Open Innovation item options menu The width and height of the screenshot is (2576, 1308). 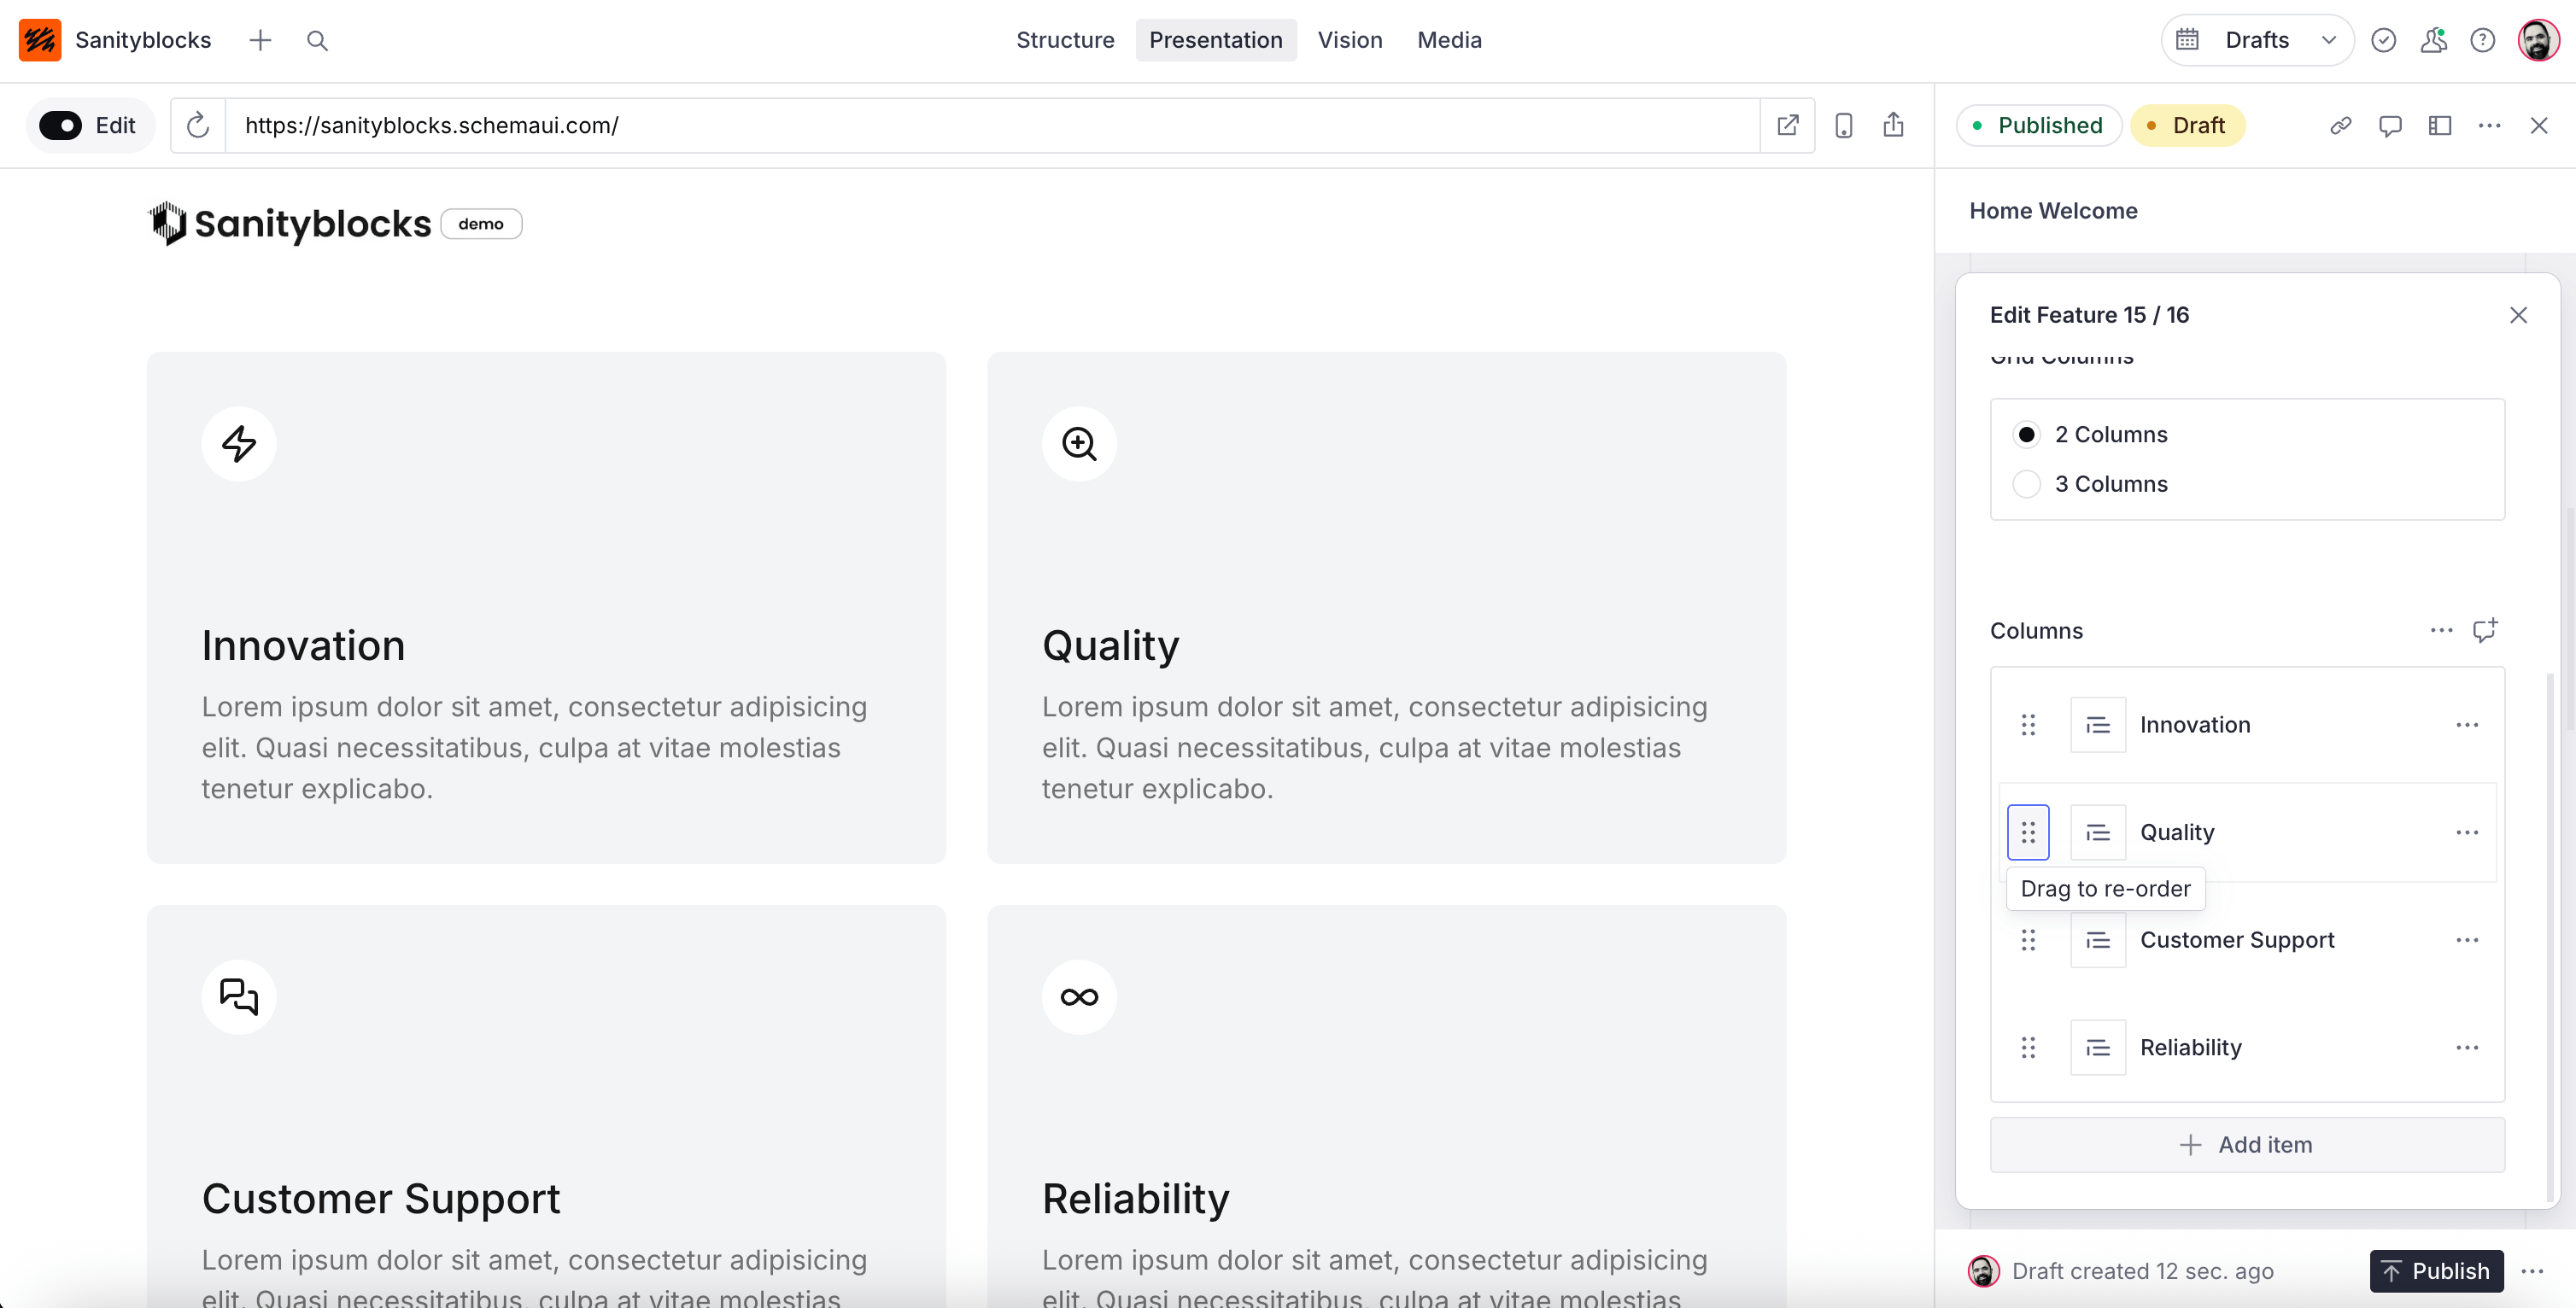point(2466,725)
